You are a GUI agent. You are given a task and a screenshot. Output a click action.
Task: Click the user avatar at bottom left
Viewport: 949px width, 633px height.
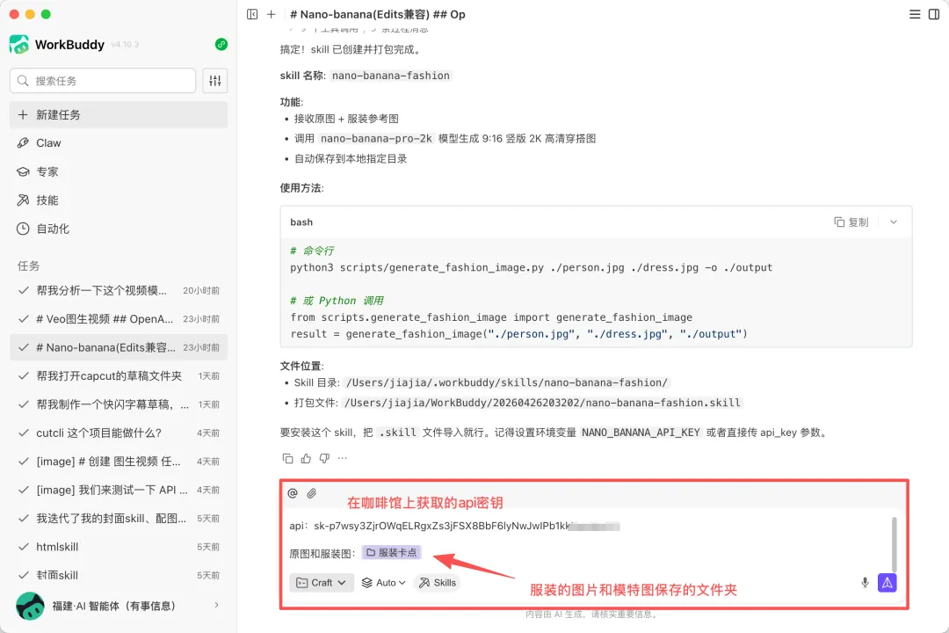click(x=30, y=606)
